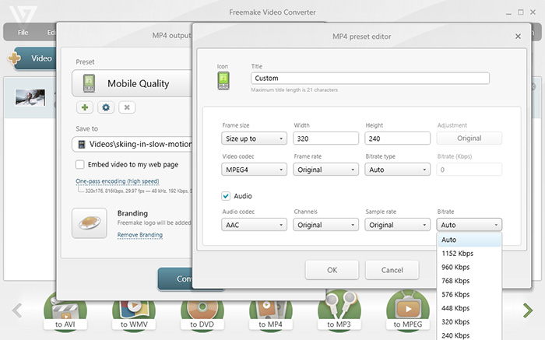Open the Mobile Quality preset selector
The width and height of the screenshot is (545, 340).
coord(132,83)
